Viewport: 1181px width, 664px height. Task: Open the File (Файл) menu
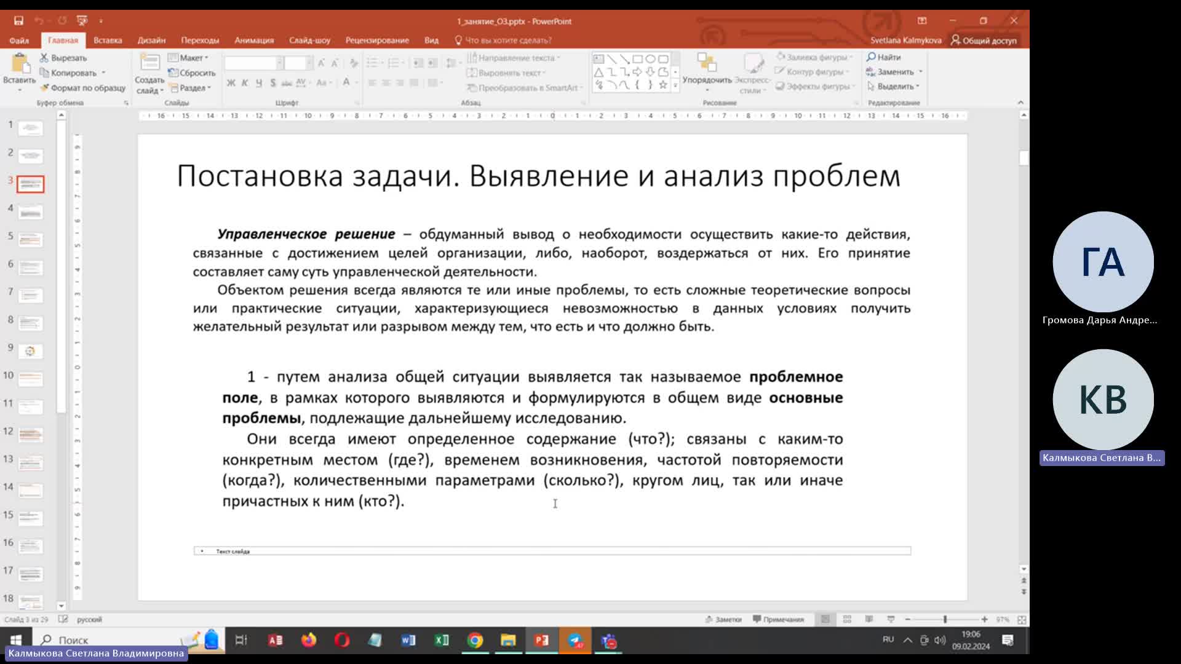[19, 41]
